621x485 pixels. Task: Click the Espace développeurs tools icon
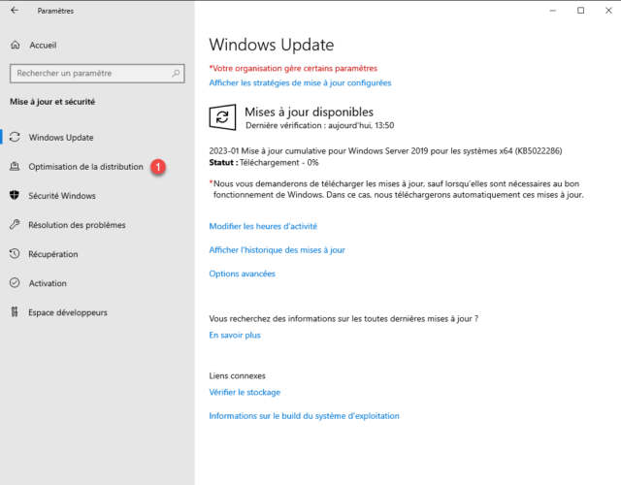15,312
